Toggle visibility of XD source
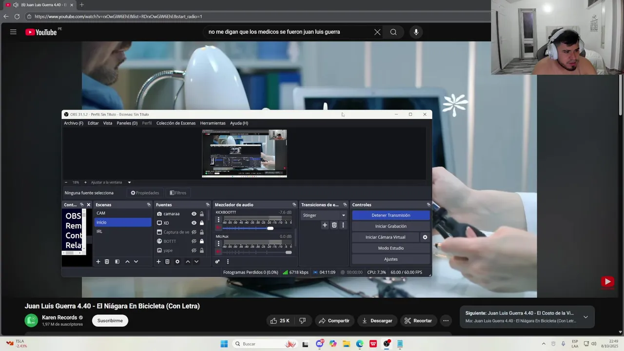624x351 pixels. click(x=194, y=223)
